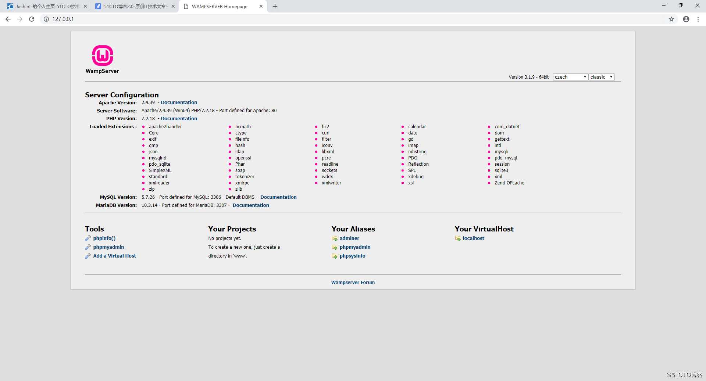Click folder icon next to adminer alias
The image size is (706, 381).
tap(335, 238)
